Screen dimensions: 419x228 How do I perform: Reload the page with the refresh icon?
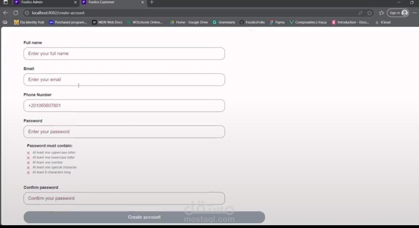(16, 13)
